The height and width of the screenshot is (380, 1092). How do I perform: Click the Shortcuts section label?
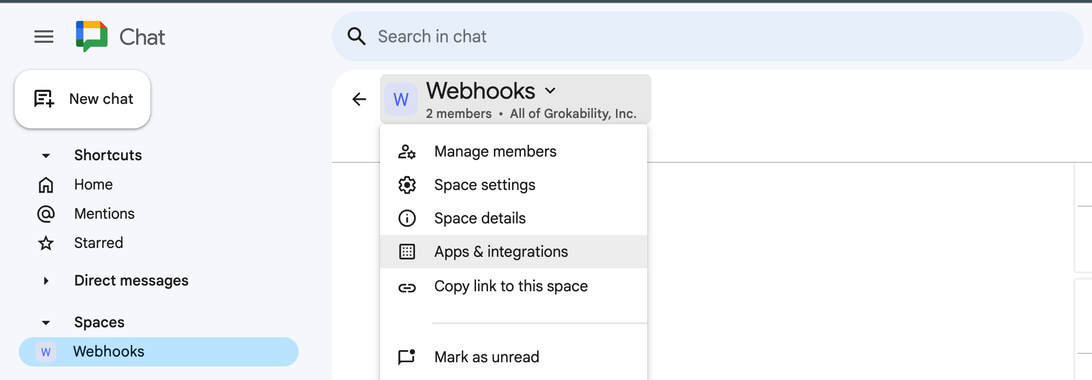tap(108, 155)
